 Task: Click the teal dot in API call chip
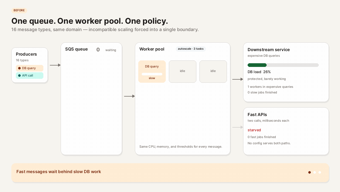coord(19,75)
